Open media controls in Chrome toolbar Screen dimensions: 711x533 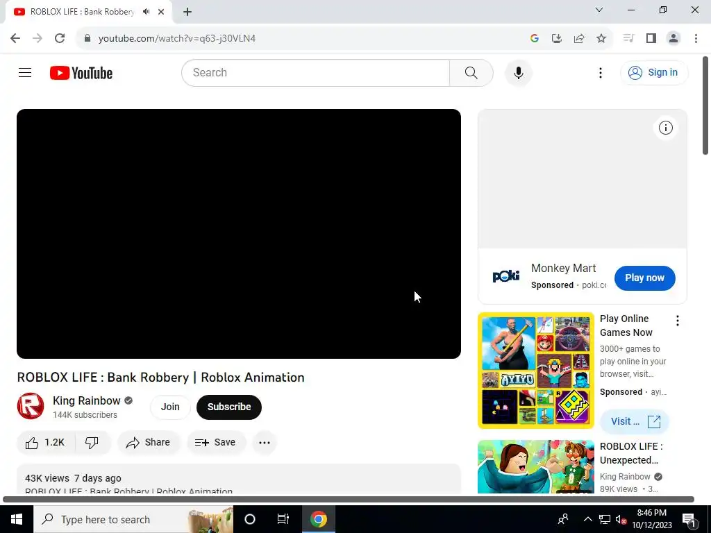pyautogui.click(x=628, y=39)
